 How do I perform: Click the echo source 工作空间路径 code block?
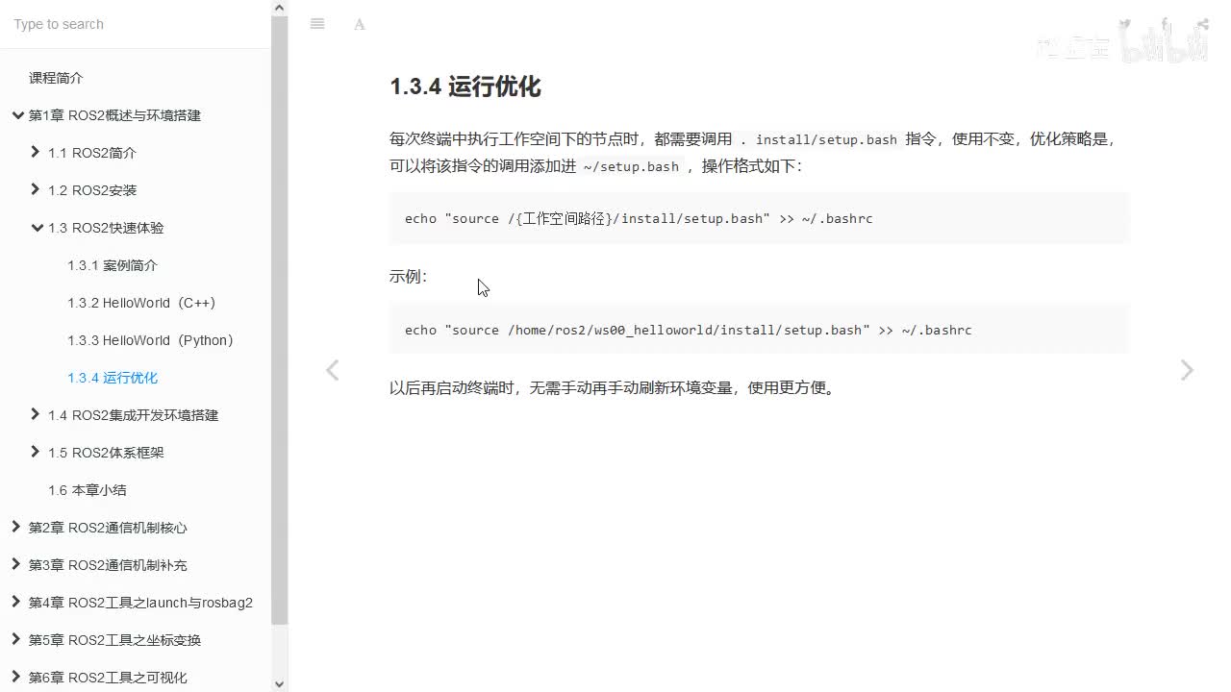[x=759, y=218]
